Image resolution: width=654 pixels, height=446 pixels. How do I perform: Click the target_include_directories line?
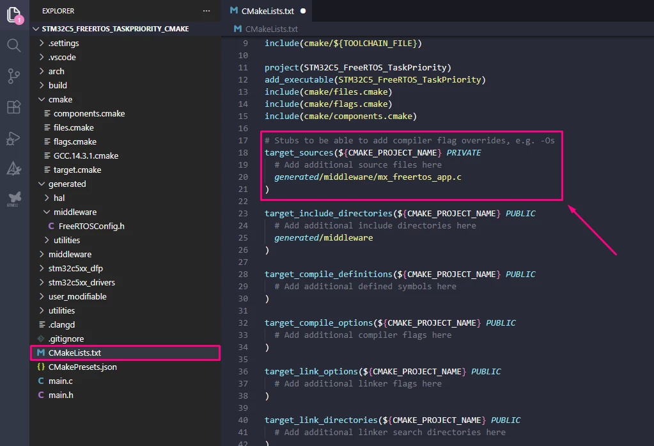pos(400,213)
